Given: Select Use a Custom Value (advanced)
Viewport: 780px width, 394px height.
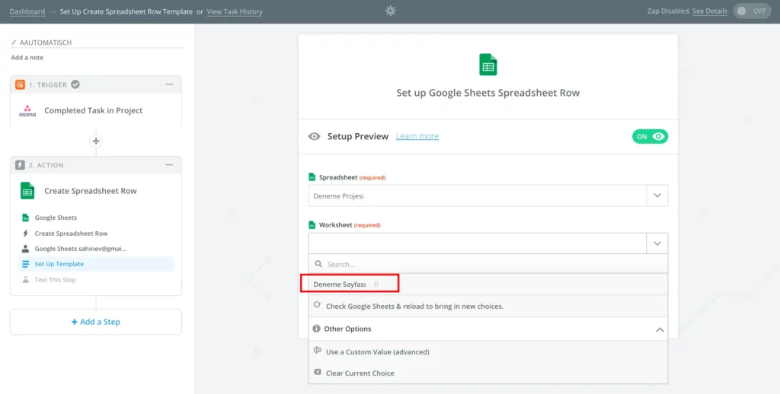Looking at the screenshot, I should (488, 351).
